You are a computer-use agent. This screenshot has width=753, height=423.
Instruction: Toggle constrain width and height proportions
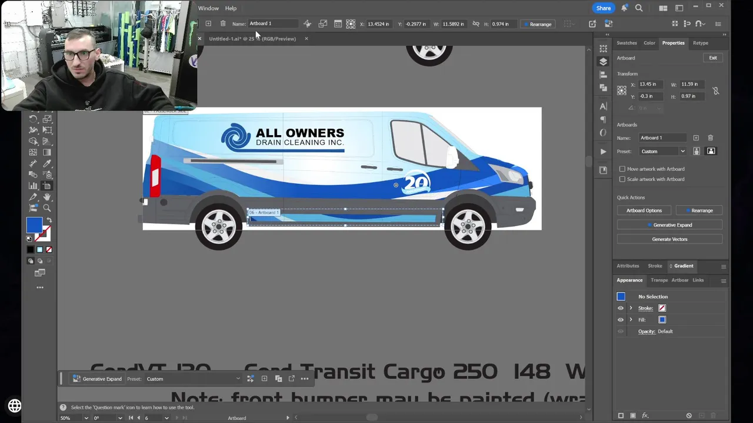pyautogui.click(x=715, y=90)
